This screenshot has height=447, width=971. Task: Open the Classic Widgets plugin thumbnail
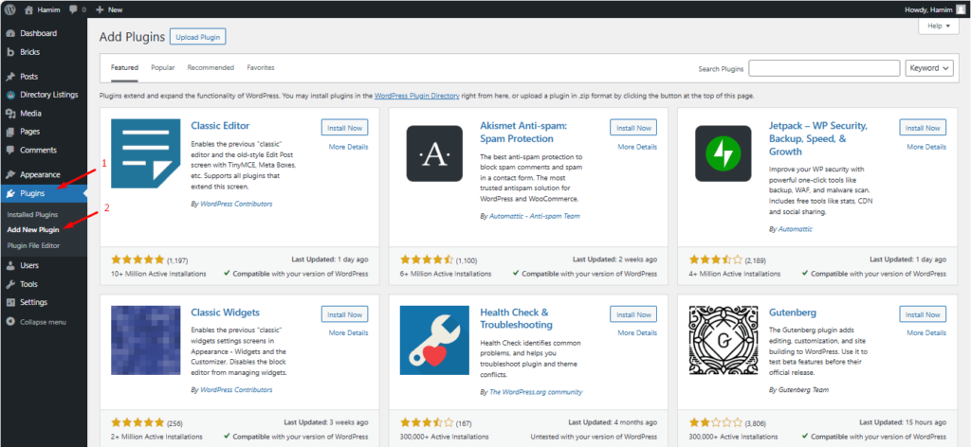pyautogui.click(x=145, y=340)
